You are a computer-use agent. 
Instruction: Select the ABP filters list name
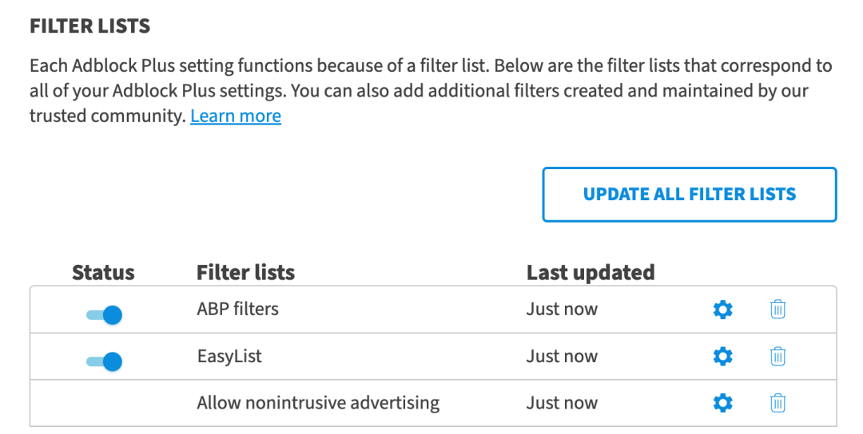point(237,309)
